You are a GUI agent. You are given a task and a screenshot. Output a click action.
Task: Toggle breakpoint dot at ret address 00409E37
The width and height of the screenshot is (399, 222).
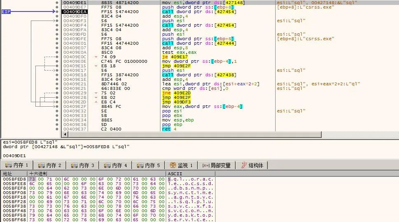(x=57, y=129)
